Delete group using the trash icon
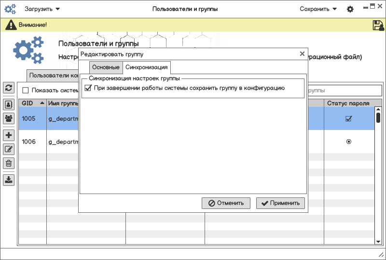The width and height of the screenshot is (386, 260). coord(9,163)
